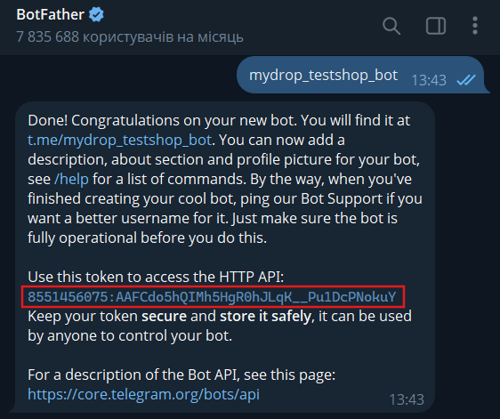Click the /help command link

[x=71, y=179]
